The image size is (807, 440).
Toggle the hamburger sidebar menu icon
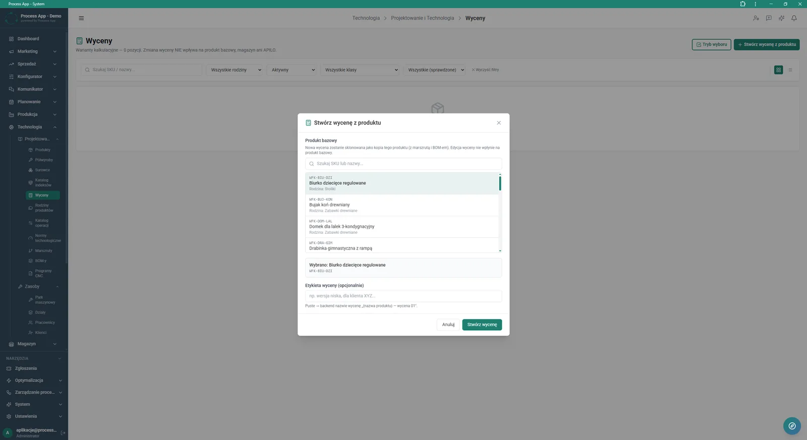click(81, 18)
